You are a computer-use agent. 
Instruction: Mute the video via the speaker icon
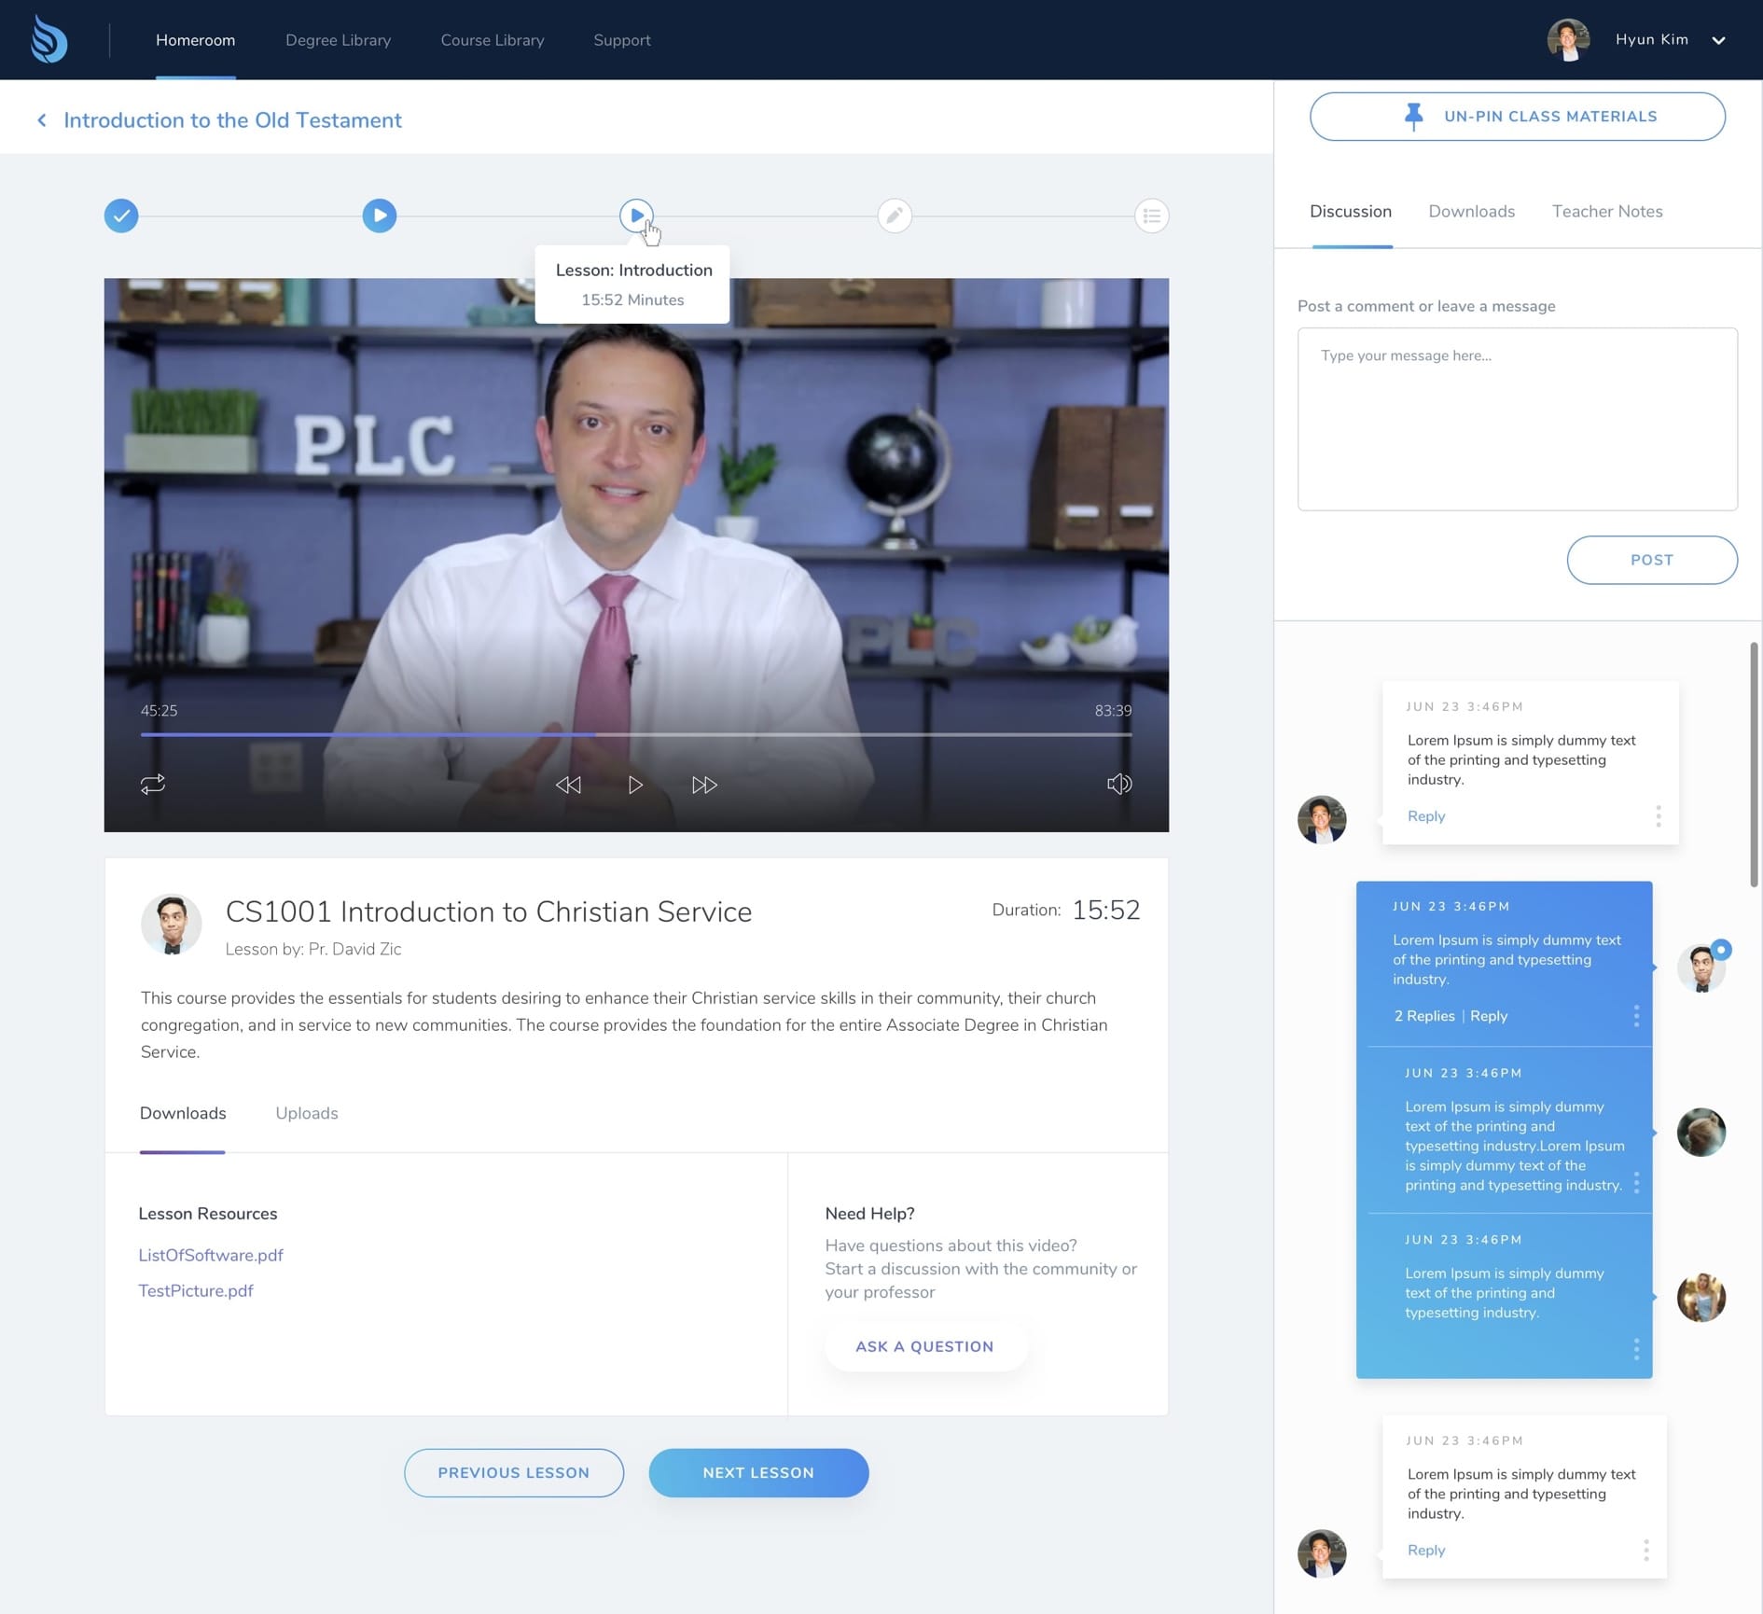coord(1119,784)
